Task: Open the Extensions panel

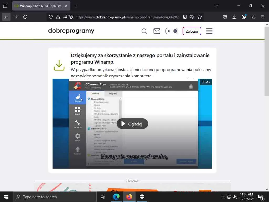Action: (x=253, y=17)
